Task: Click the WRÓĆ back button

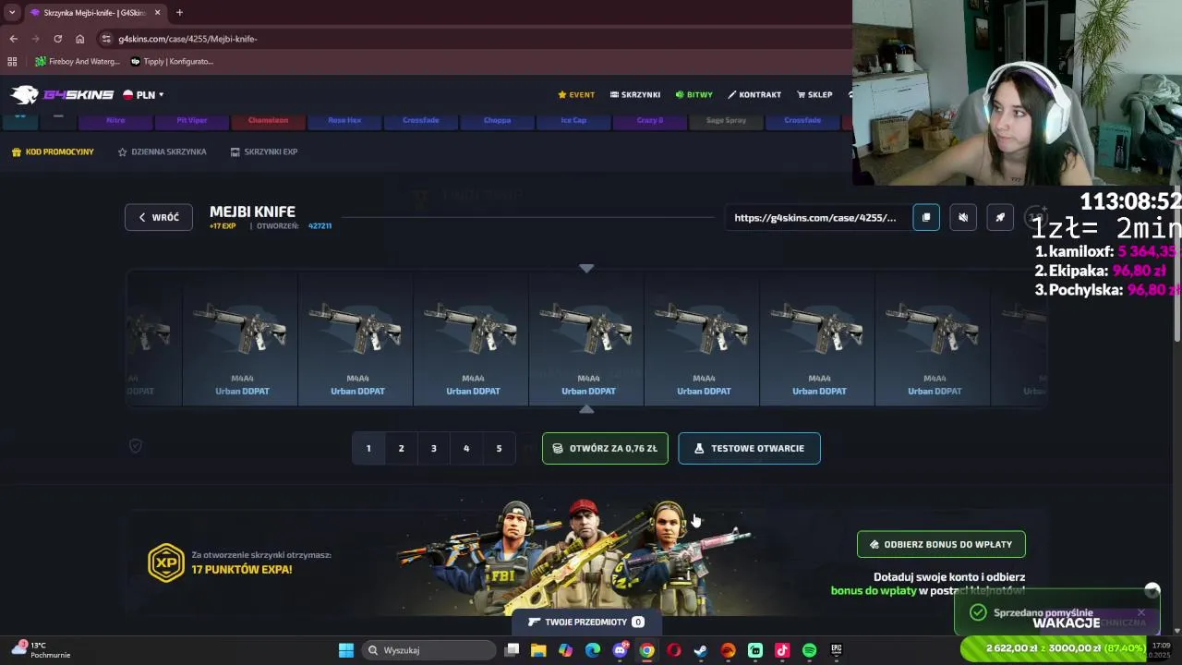Action: tap(159, 217)
